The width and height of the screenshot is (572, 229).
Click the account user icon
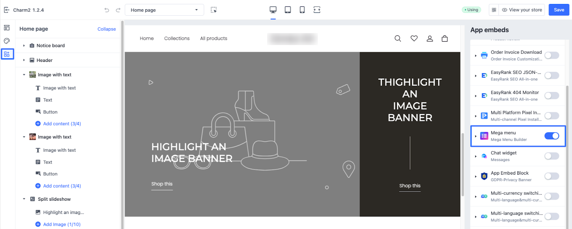pos(430,38)
